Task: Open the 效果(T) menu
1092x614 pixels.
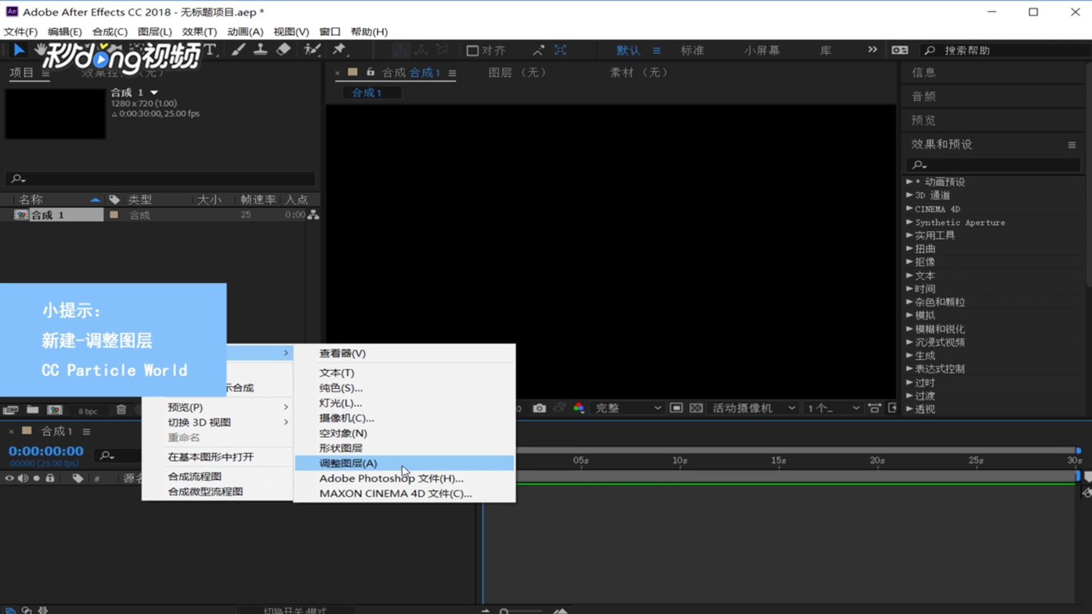Action: click(199, 32)
